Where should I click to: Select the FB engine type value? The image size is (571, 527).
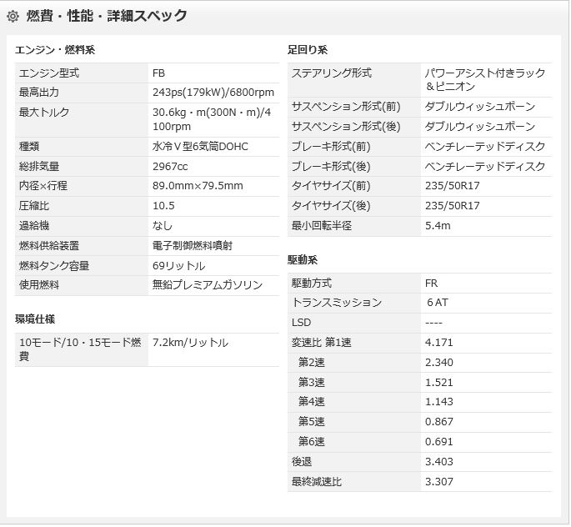pyautogui.click(x=158, y=73)
